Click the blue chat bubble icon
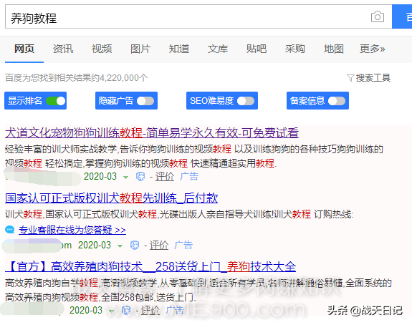The width and height of the screenshot is (412, 325). [x=10, y=230]
